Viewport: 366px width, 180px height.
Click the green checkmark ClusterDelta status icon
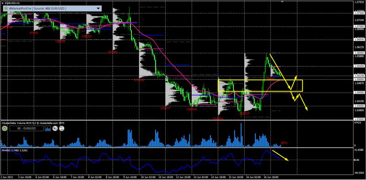tap(5, 129)
